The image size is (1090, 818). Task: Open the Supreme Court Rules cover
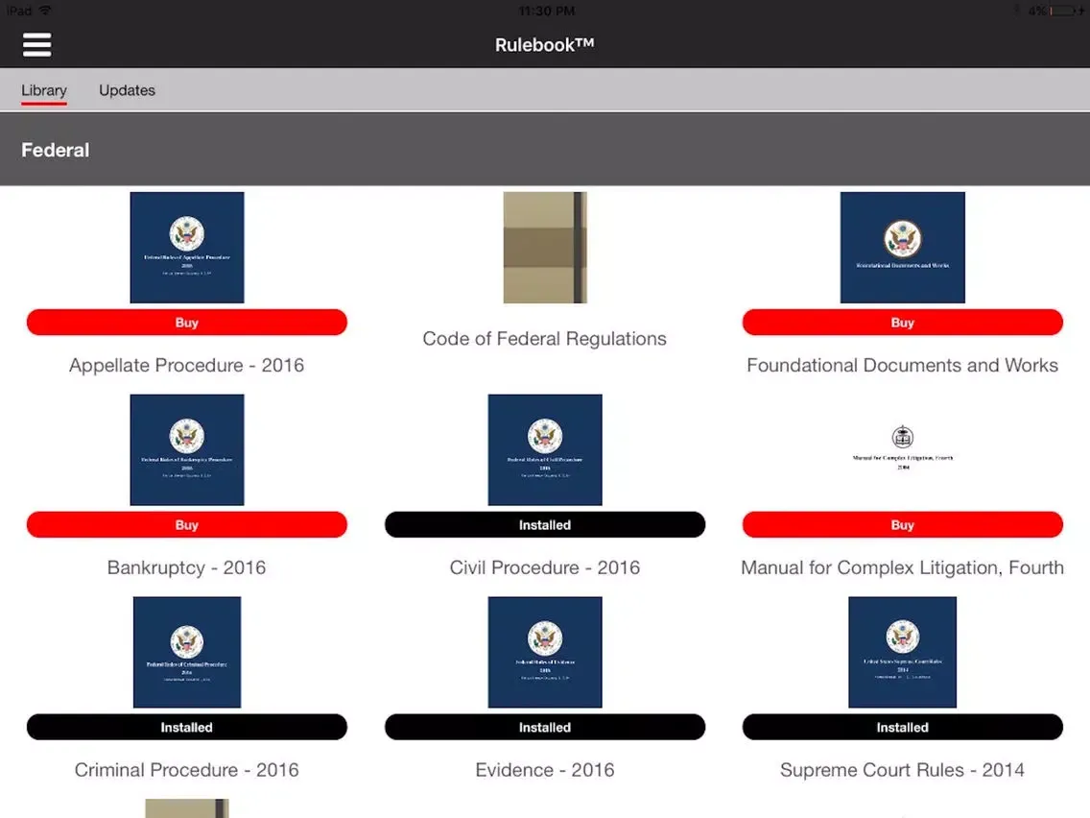pyautogui.click(x=902, y=653)
